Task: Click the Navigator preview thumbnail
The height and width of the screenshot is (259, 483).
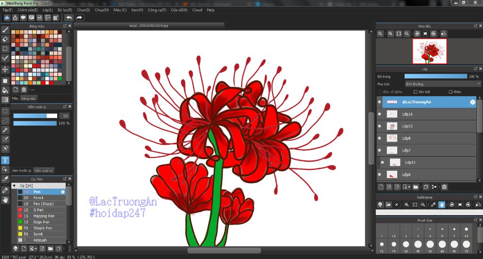Action: 429,51
